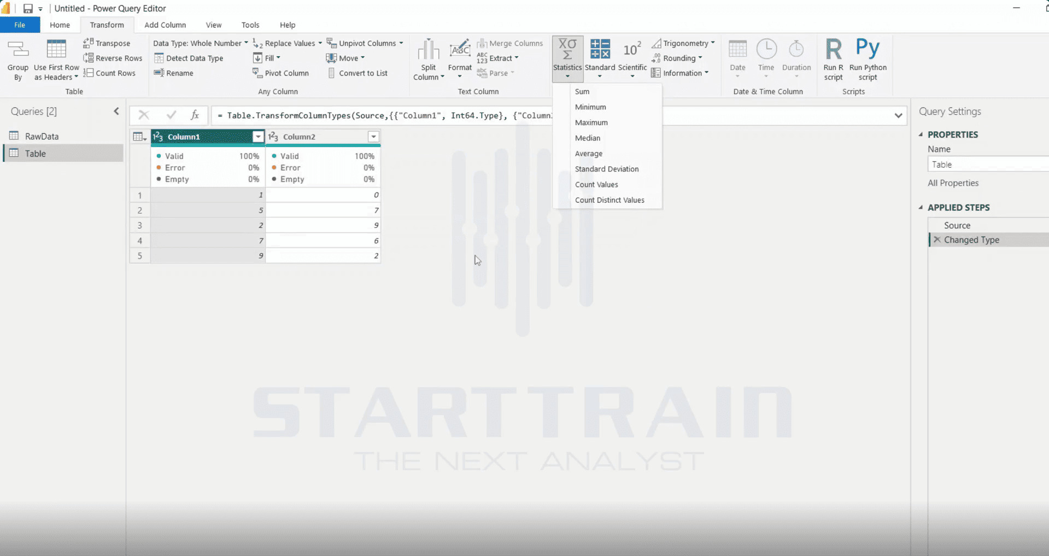The image size is (1049, 556).
Task: Click the save icon in title bar
Action: (28, 8)
